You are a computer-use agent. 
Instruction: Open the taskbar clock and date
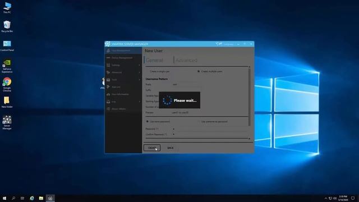(343, 198)
